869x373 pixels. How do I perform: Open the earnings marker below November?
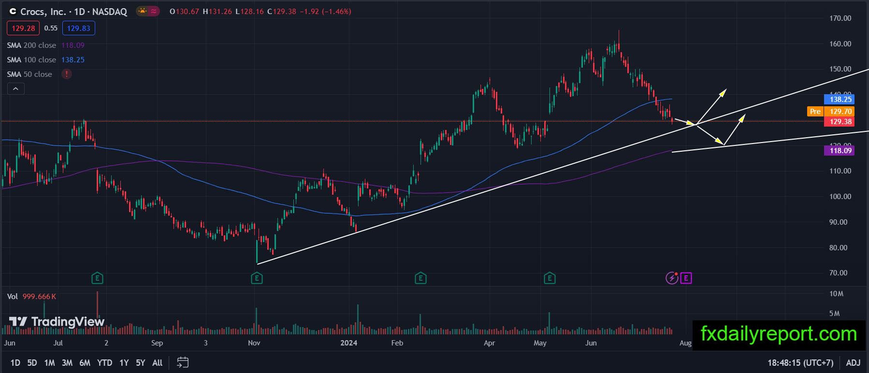point(257,278)
